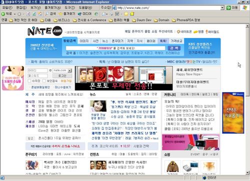Click the 미니수첩보기 link

(63, 87)
